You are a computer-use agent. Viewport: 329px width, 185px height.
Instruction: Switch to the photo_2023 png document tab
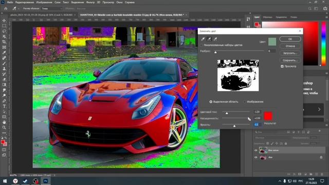pos(41,15)
